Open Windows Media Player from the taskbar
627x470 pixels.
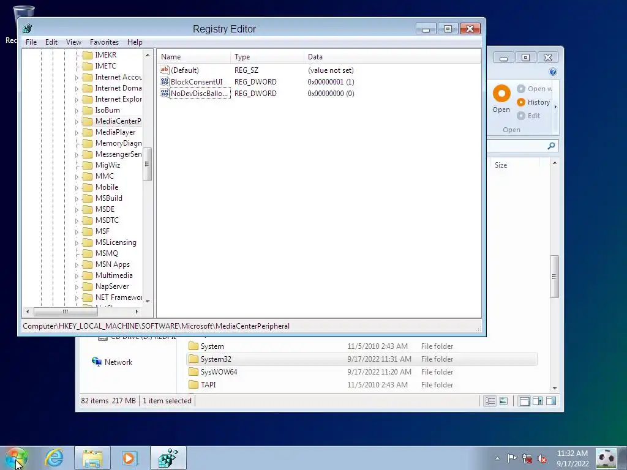[x=129, y=458]
